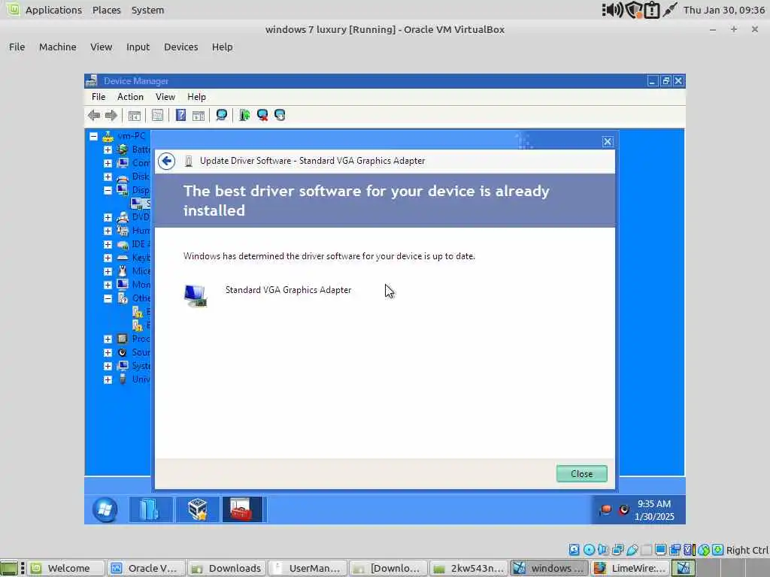
Task: Switch to Welcome host taskbar window
Action: pos(65,568)
